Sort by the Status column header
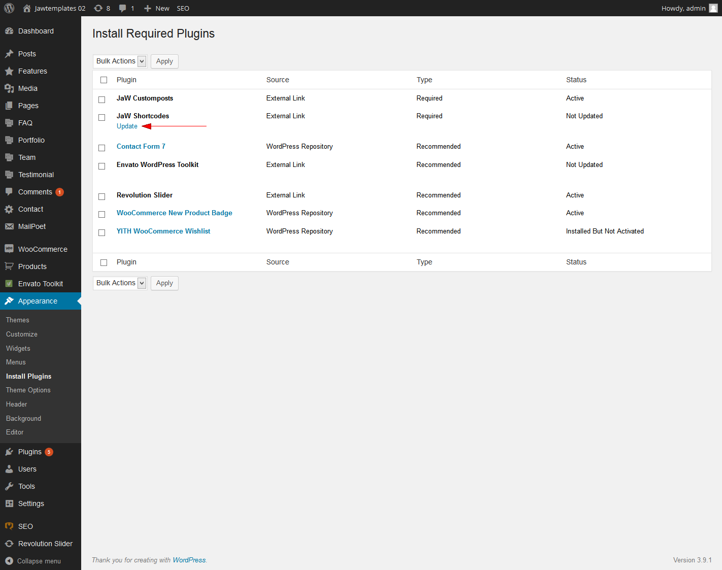Image resolution: width=722 pixels, height=570 pixels. (x=576, y=80)
